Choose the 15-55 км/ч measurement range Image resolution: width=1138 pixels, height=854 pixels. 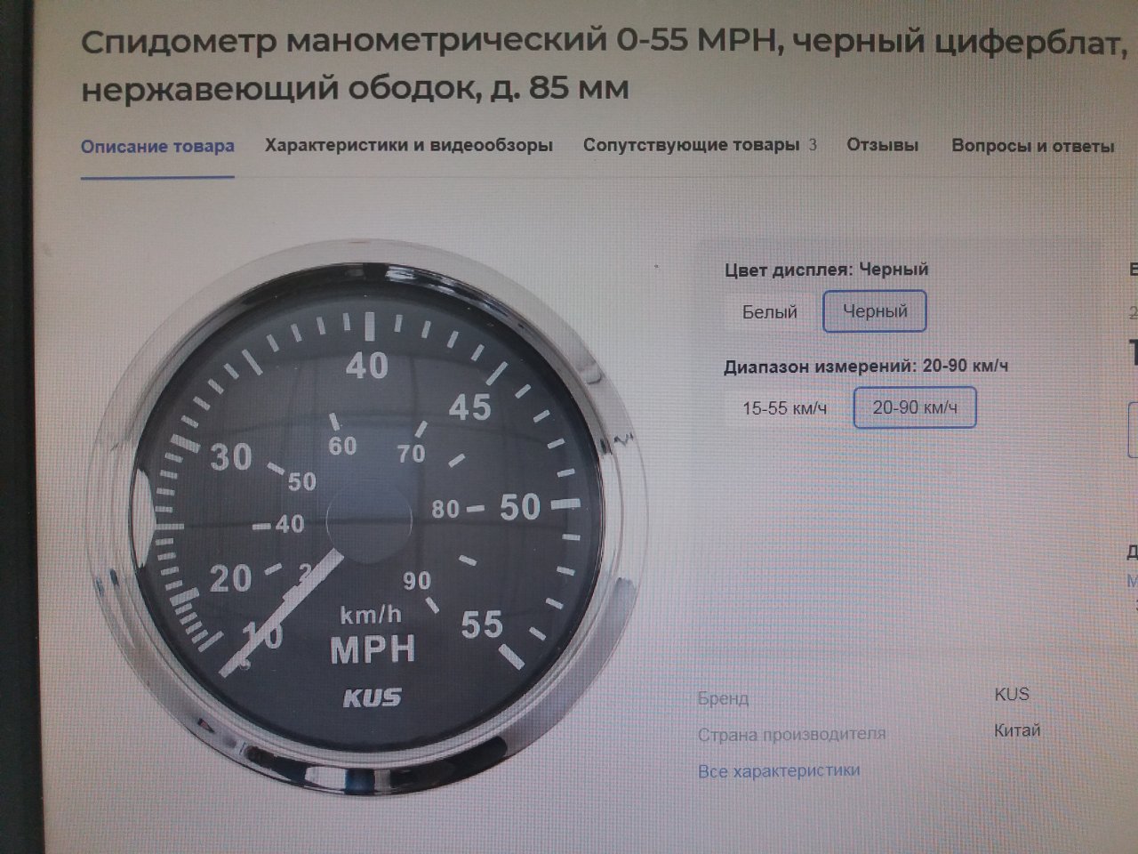785,409
